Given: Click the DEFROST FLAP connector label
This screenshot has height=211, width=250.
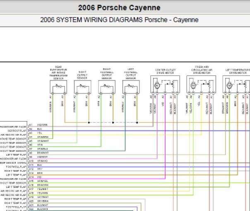Looking at the screenshot, I should 17,131.
